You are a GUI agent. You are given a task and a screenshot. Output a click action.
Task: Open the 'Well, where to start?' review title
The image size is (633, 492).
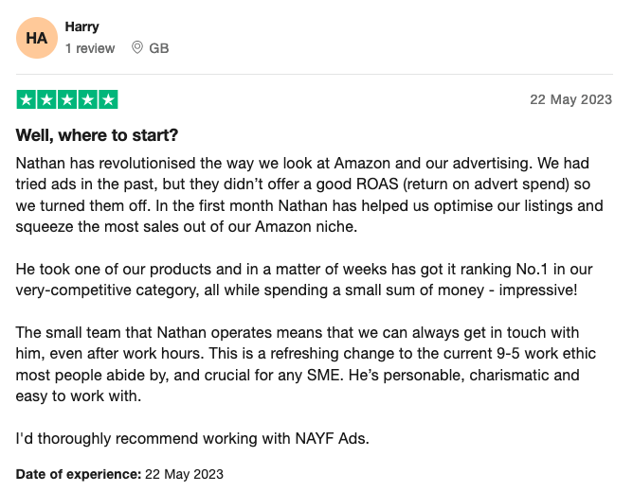click(x=97, y=135)
